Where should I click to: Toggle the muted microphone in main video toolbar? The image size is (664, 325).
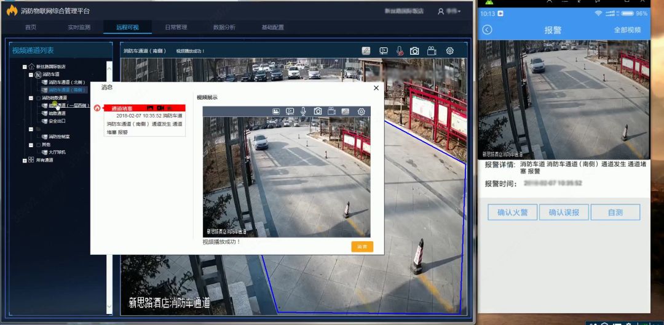click(x=399, y=51)
